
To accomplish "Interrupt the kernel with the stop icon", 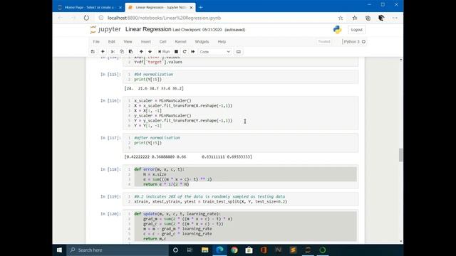I will pos(176,52).
